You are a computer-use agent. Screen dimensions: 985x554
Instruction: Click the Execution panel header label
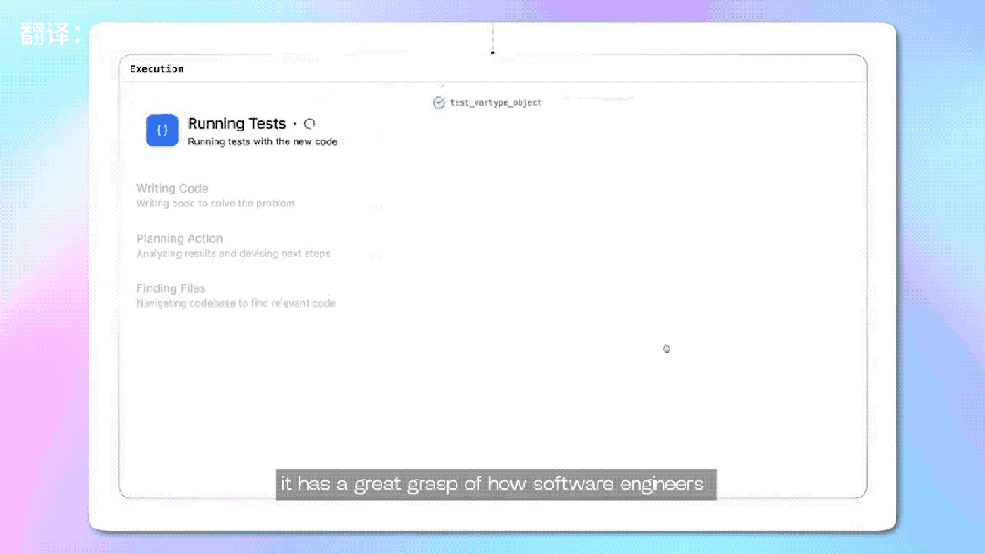pyautogui.click(x=156, y=68)
